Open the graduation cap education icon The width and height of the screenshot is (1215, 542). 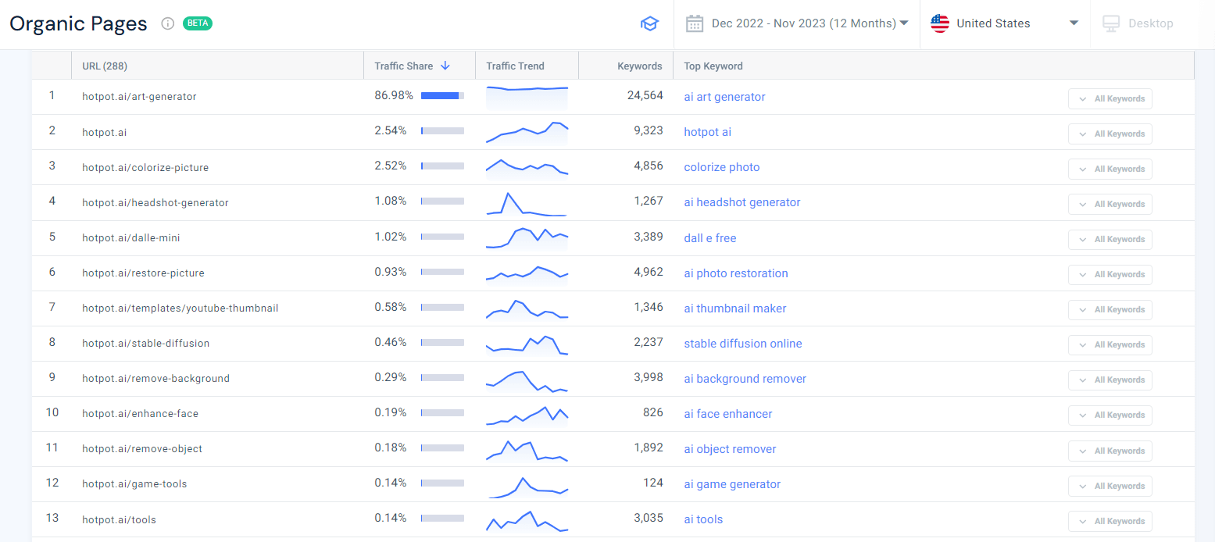click(649, 23)
